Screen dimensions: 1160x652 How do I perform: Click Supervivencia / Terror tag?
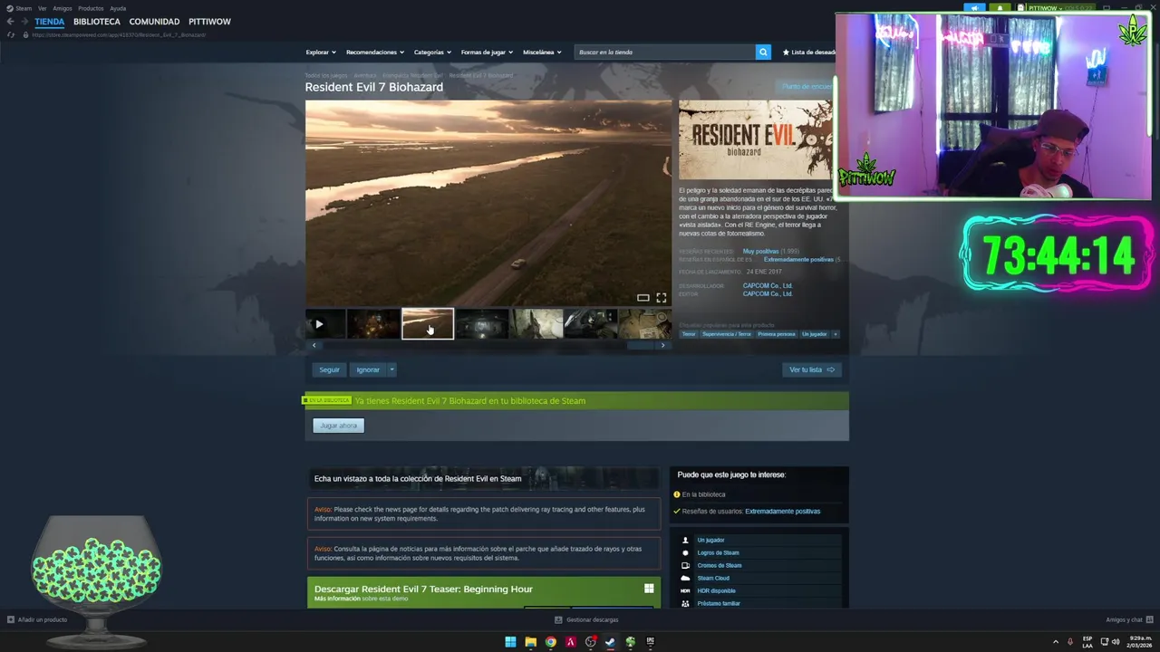point(727,334)
